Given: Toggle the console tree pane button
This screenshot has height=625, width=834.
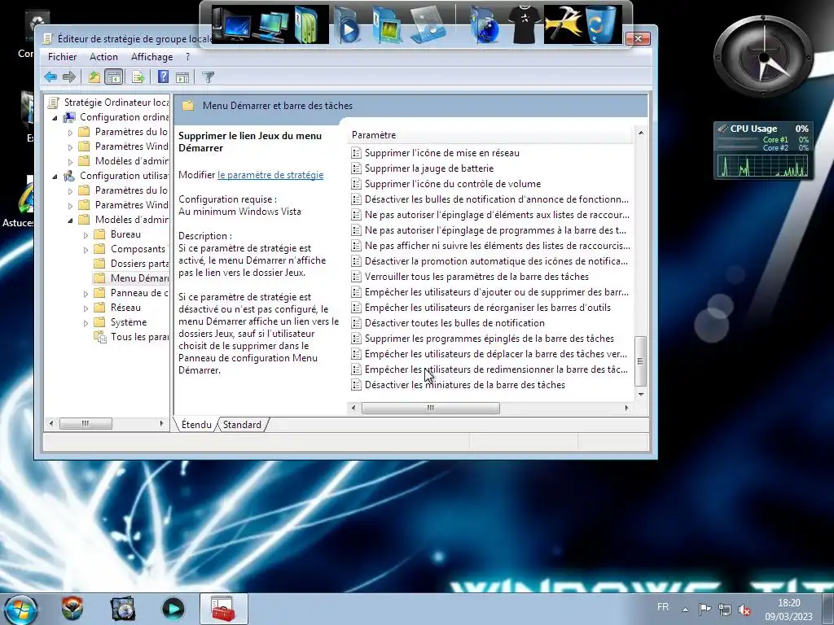Looking at the screenshot, I should (x=114, y=77).
